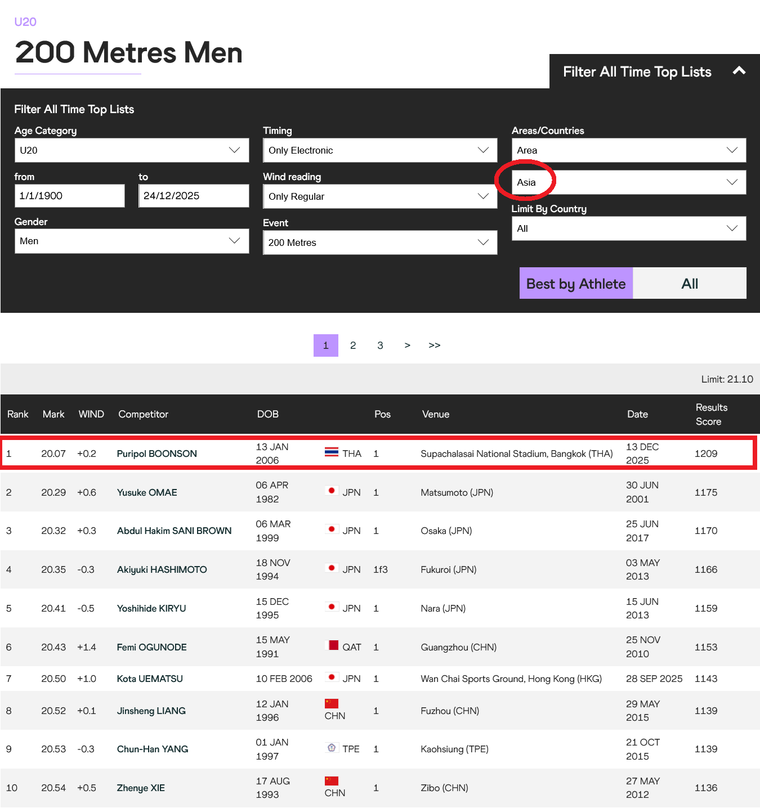Open the Limit By Country dropdown
This screenshot has width=760, height=808.
click(x=629, y=228)
